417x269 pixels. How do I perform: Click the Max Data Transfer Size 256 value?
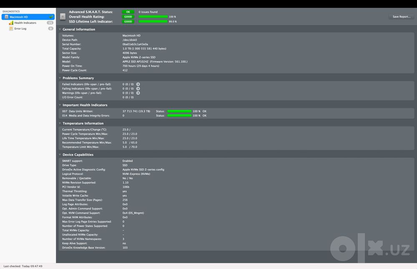tap(125, 200)
